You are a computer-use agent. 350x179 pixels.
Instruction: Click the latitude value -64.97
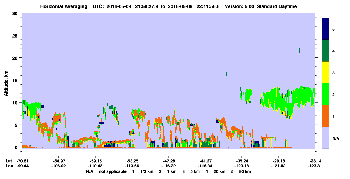click(x=58, y=161)
